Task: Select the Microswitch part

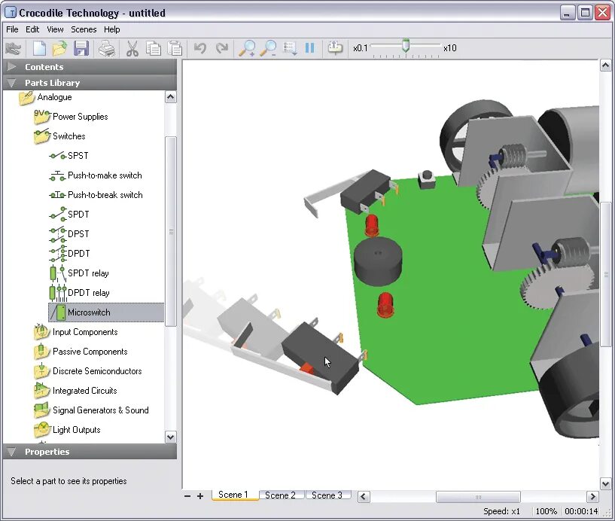Action: coord(106,312)
